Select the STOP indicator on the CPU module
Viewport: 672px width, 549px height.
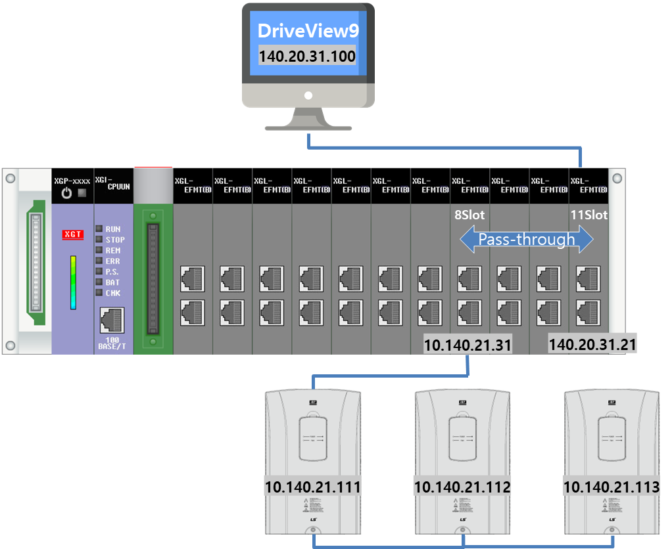[x=99, y=238]
